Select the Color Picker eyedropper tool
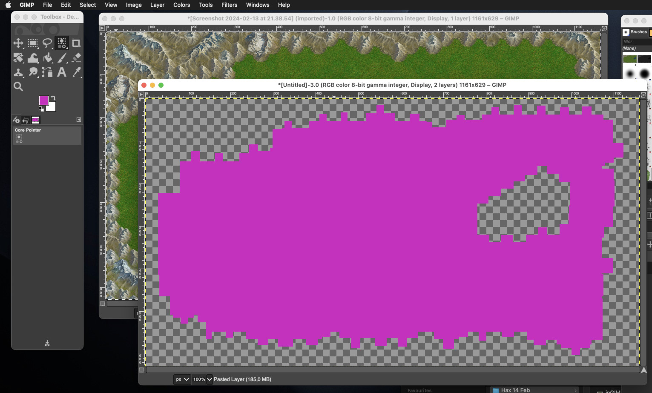The width and height of the screenshot is (652, 393). (x=76, y=72)
